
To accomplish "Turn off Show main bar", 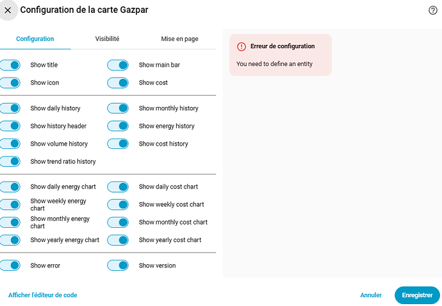I will pos(118,65).
